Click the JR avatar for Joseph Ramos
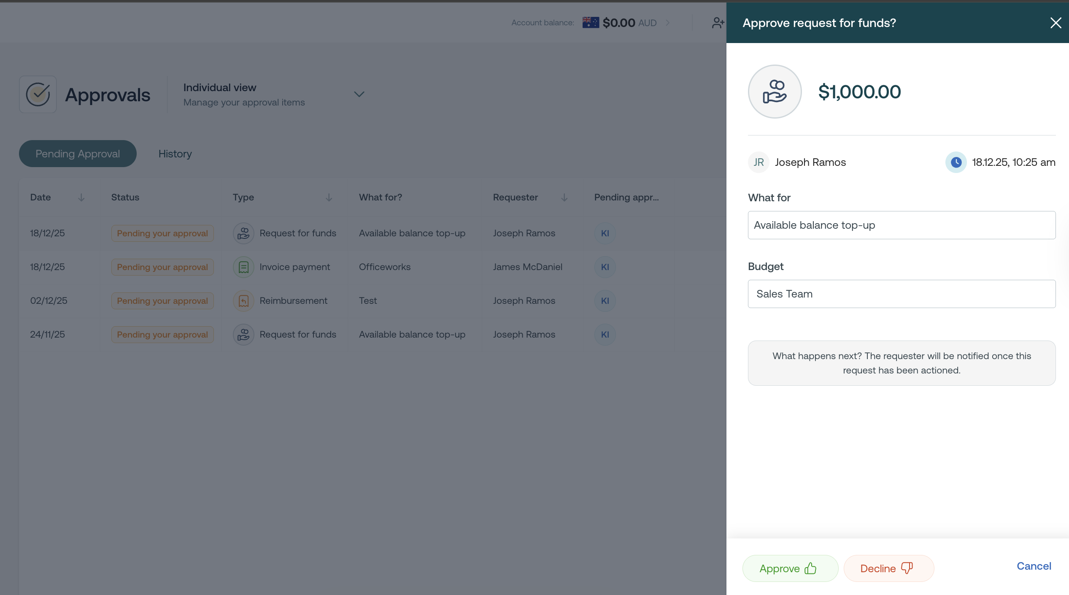Viewport: 1069px width, 595px height. pos(759,162)
